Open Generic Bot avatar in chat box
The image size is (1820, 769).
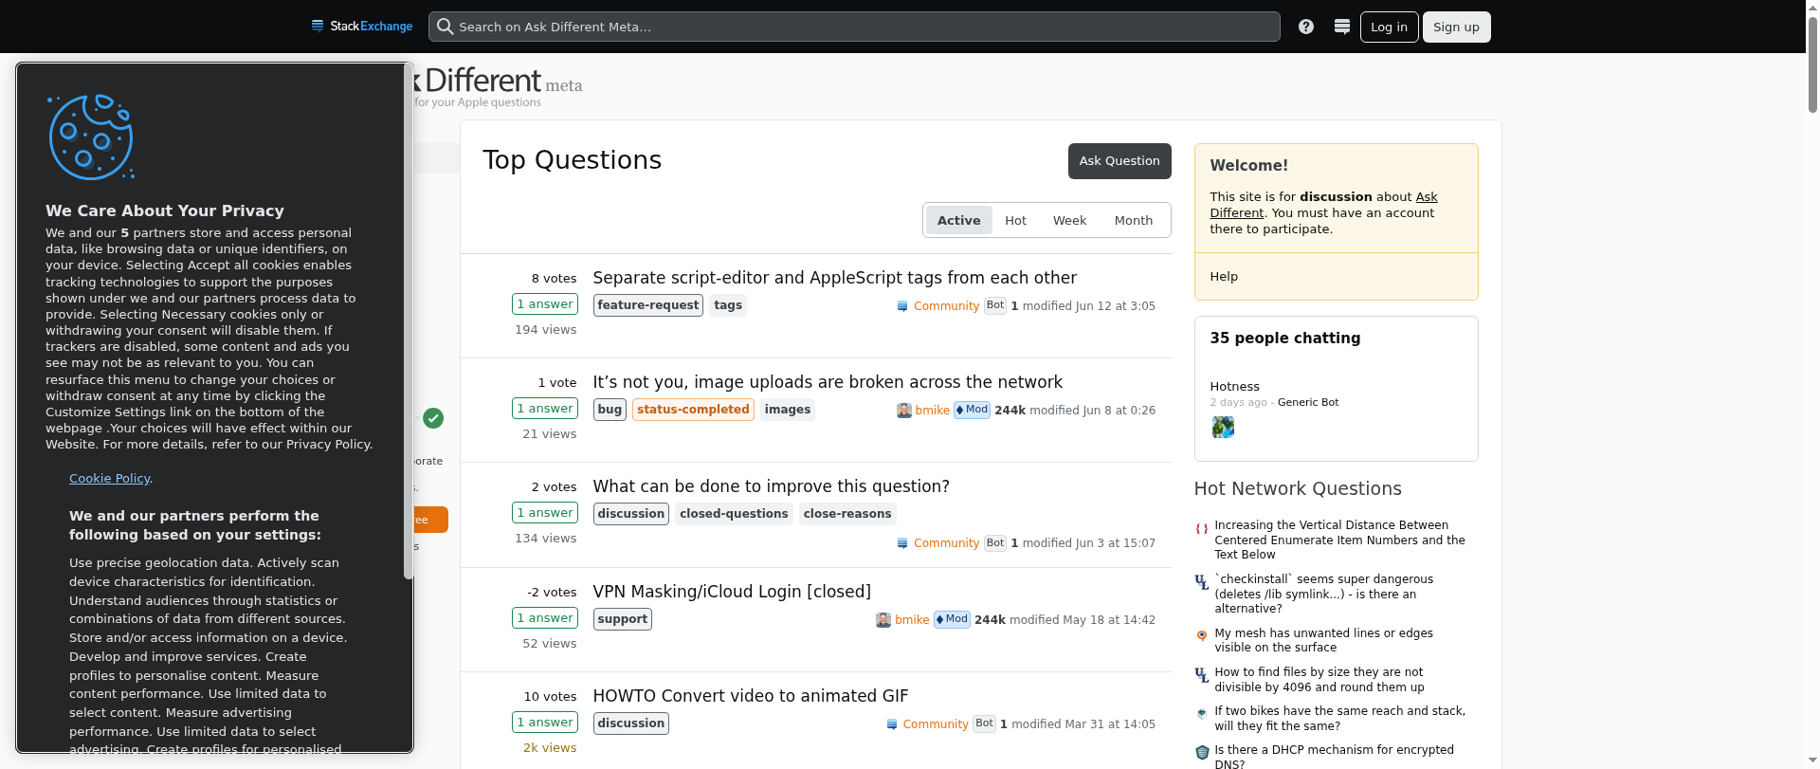click(1223, 428)
